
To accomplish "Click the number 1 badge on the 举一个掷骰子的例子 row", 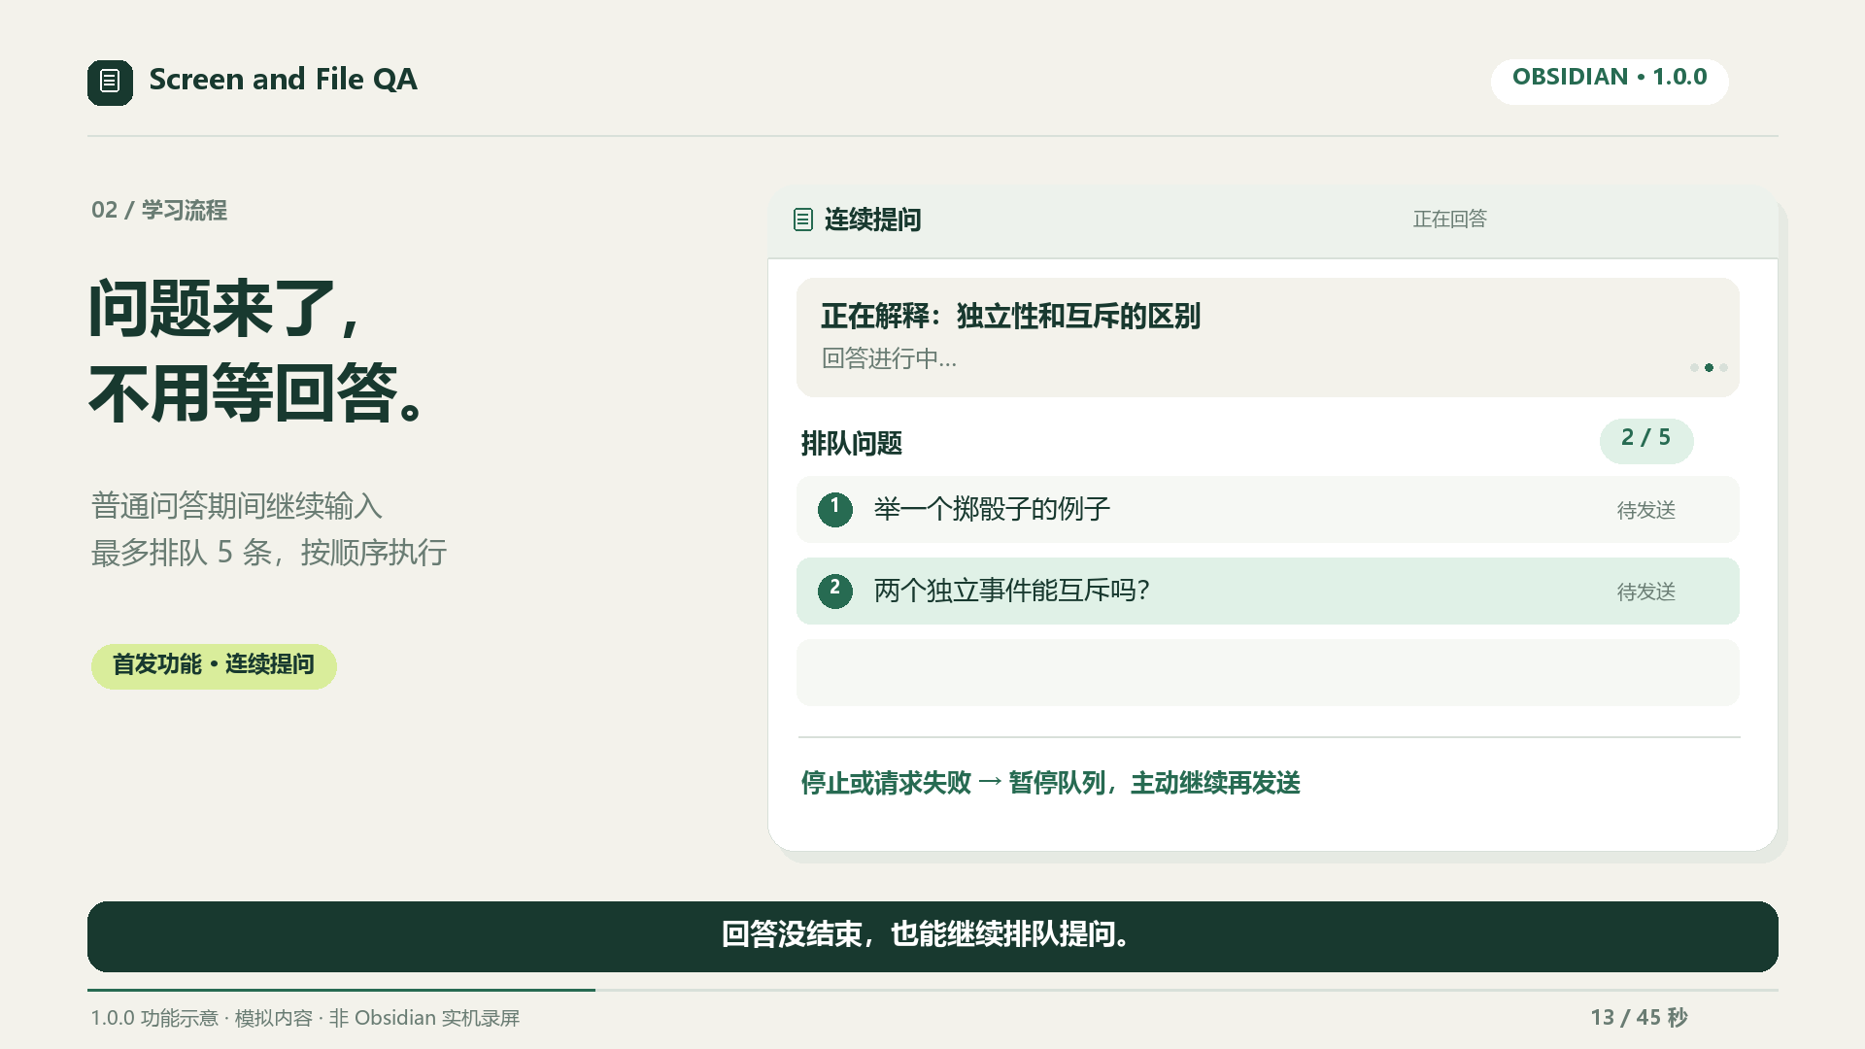I will click(834, 509).
